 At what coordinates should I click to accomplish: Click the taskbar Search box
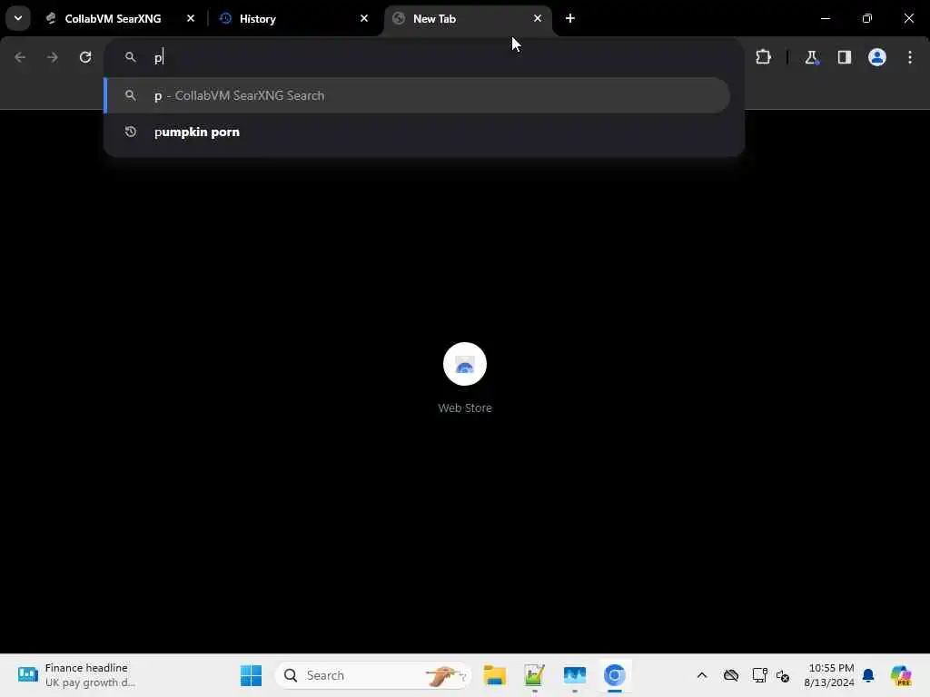[373, 675]
